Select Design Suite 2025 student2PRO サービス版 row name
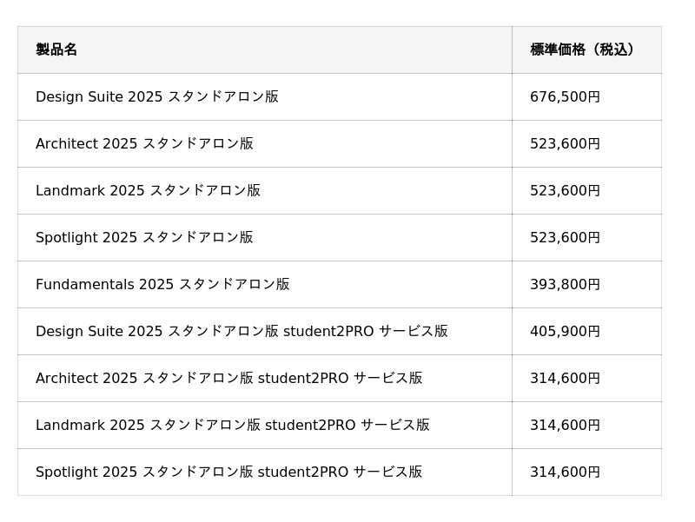Screen dimensions: 695x522 tap(242, 332)
